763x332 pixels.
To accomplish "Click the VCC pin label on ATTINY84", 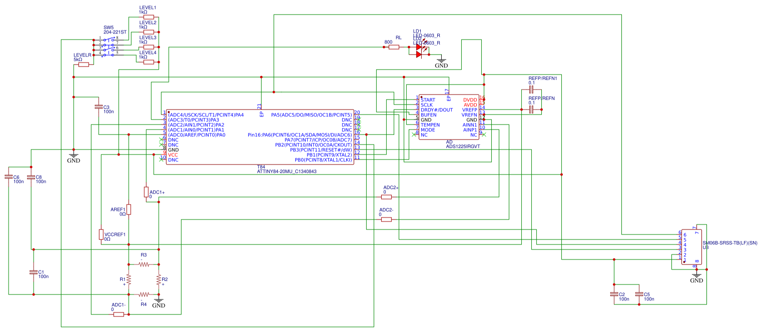I will coord(173,155).
